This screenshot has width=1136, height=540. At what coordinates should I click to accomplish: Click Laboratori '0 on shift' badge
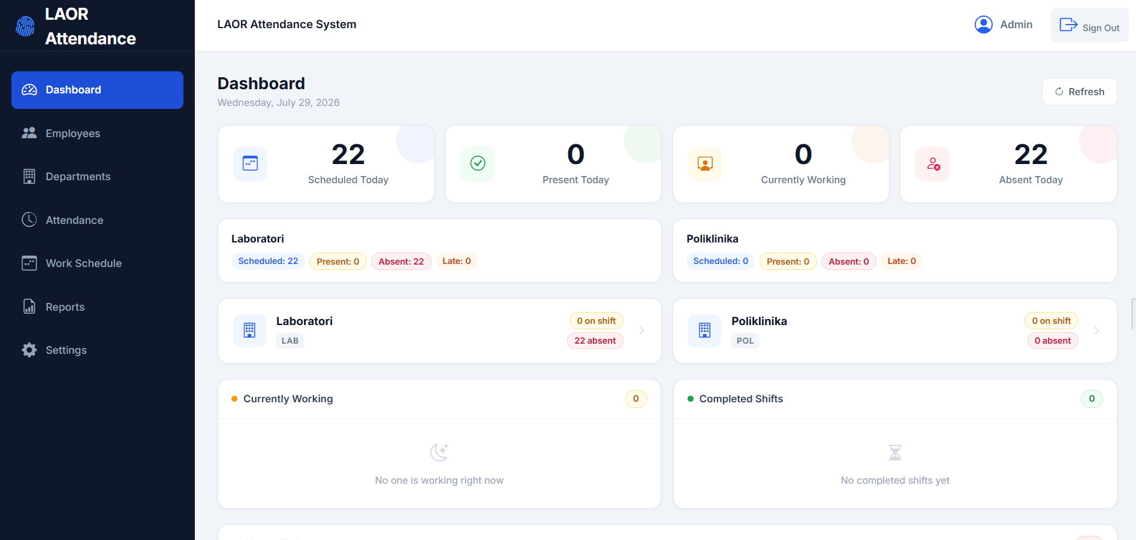click(x=596, y=321)
